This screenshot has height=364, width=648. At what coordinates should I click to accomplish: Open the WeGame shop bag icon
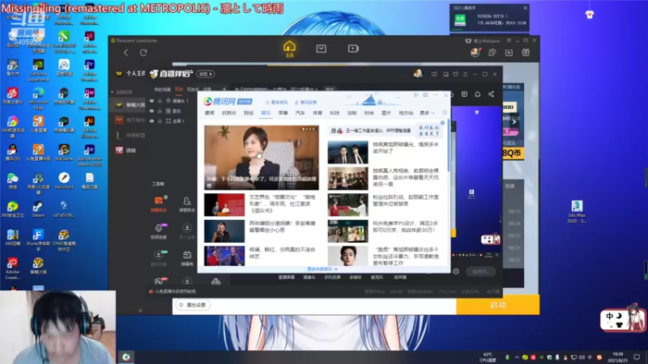coord(321,49)
